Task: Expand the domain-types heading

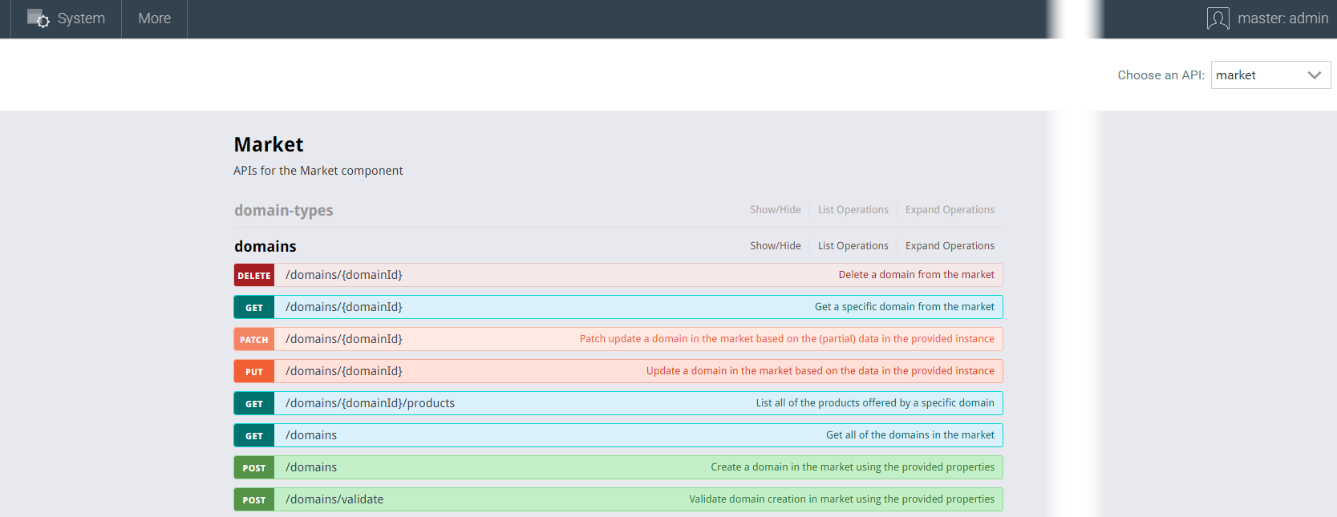Action: click(x=283, y=211)
